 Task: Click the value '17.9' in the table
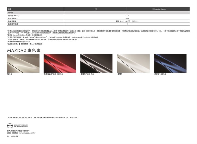point(127,16)
